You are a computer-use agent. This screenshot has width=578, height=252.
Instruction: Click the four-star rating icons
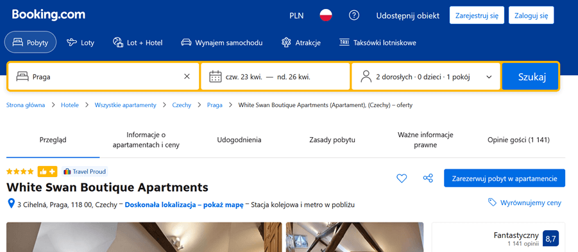(x=21, y=171)
